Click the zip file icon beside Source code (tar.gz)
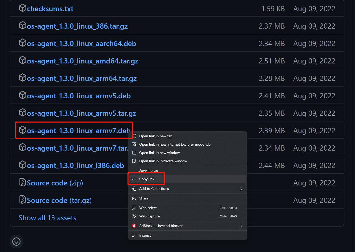Screen dimensions: 355x252 (23, 200)
